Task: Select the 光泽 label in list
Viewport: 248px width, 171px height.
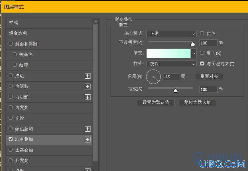Action: [x=19, y=118]
